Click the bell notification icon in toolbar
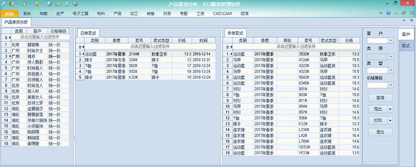 [25, 4]
